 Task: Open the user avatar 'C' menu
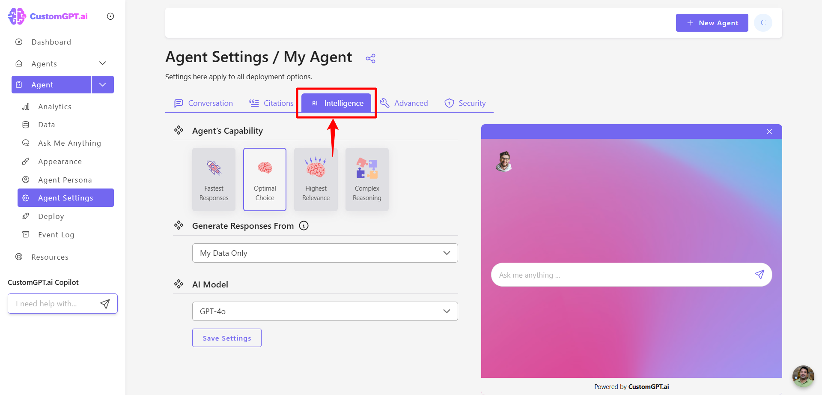click(763, 23)
